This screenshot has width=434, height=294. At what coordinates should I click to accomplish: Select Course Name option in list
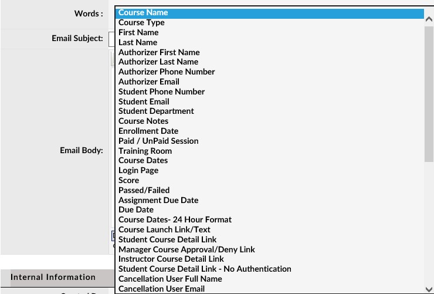click(x=269, y=13)
